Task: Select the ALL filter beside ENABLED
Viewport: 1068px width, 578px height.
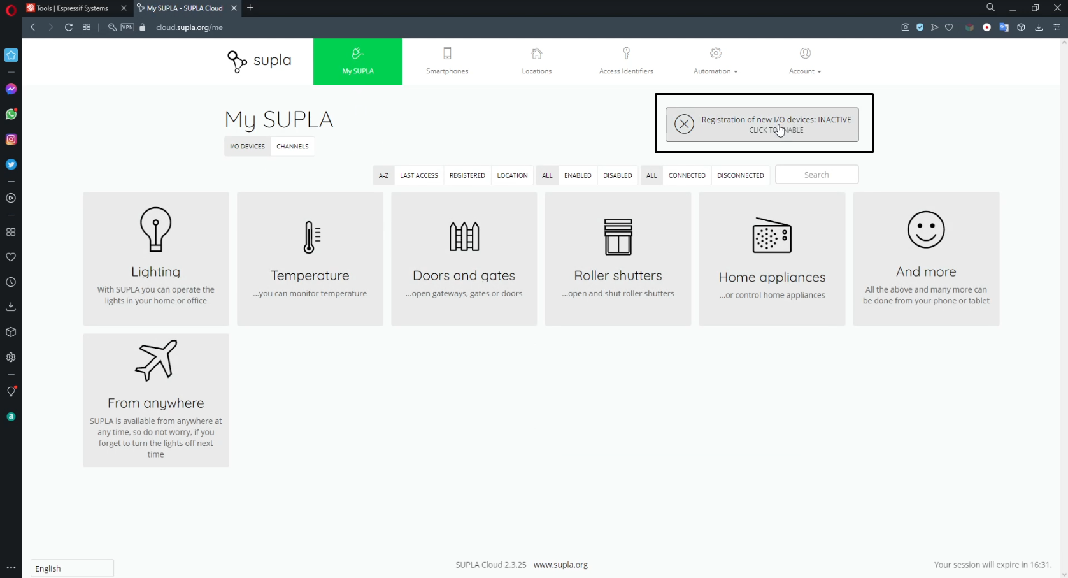Action: (547, 175)
